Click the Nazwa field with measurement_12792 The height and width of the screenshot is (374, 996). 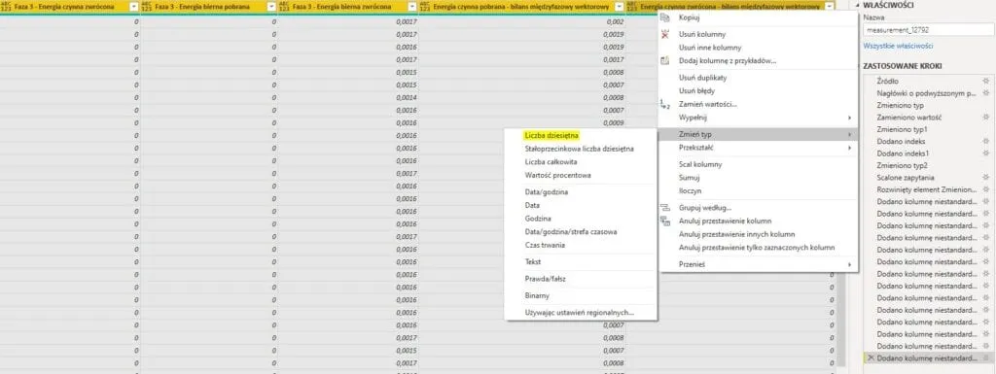click(928, 30)
